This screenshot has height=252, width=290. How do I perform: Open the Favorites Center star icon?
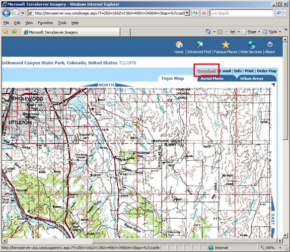click(x=6, y=32)
